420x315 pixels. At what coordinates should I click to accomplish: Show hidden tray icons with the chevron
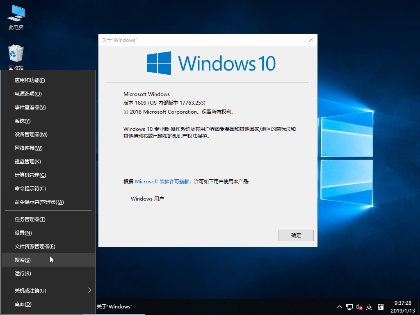[x=339, y=307]
